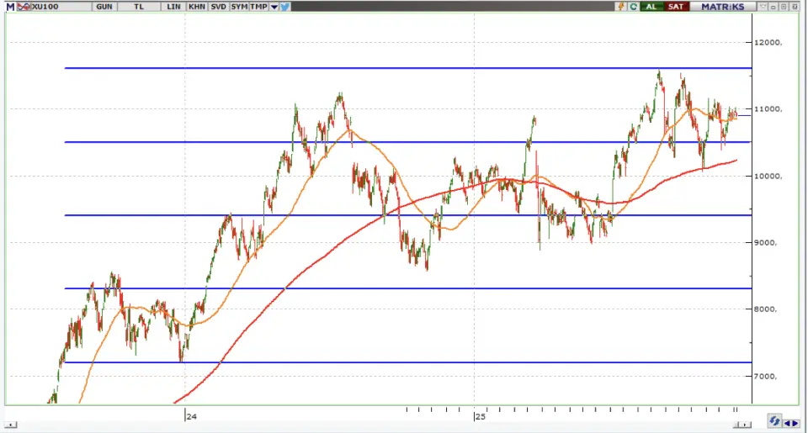The width and height of the screenshot is (808, 433).
Task: Toggle LIN linear scale mode
Action: click(x=173, y=6)
